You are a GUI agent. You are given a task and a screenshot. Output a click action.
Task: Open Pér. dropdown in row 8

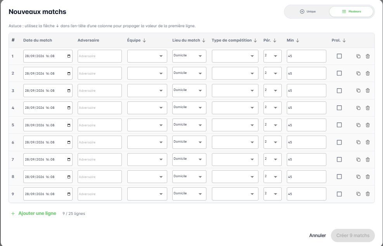pyautogui.click(x=272, y=176)
